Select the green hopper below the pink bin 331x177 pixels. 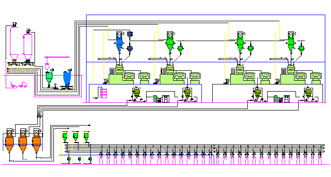(49, 77)
